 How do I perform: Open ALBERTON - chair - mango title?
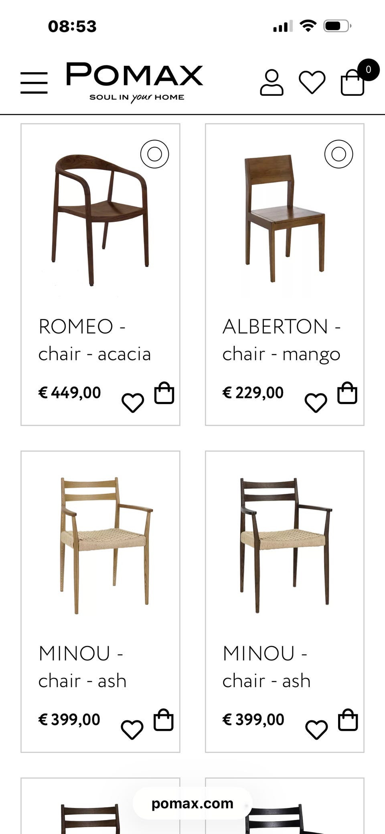click(x=282, y=340)
